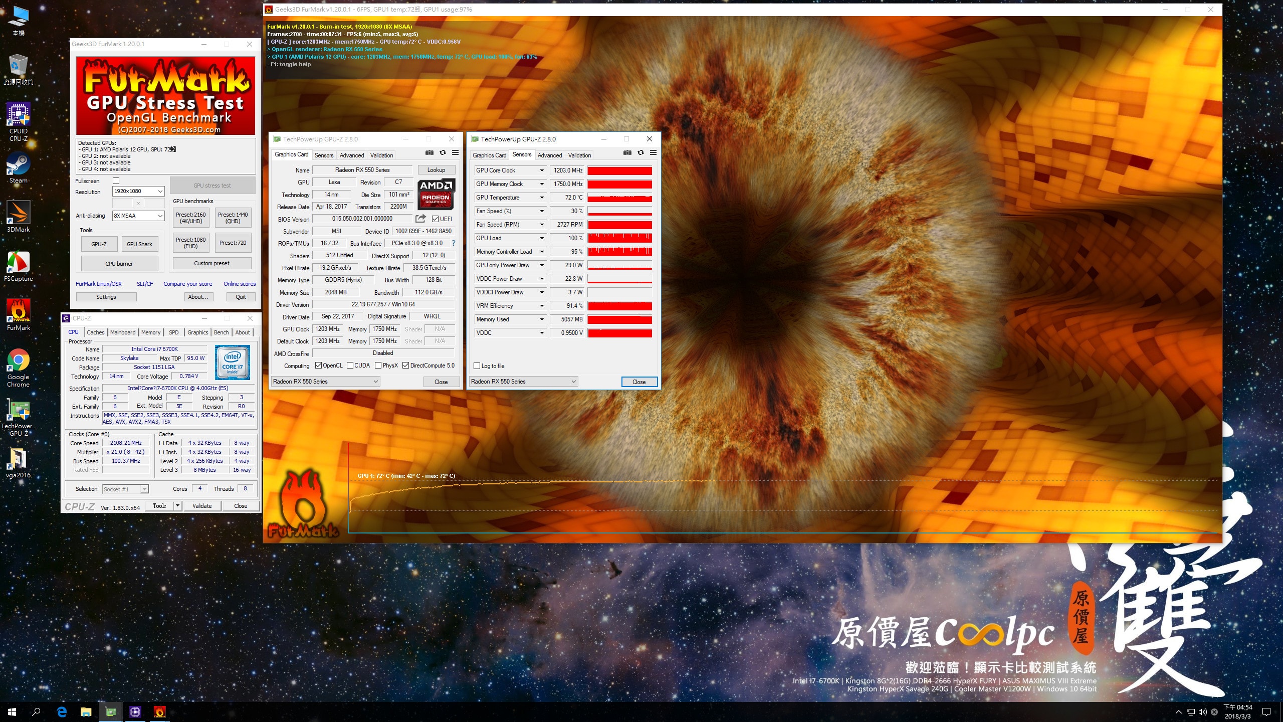This screenshot has height=722, width=1283.
Task: Toggle the OpenCL checkbox in GPU-Z
Action: tap(318, 366)
